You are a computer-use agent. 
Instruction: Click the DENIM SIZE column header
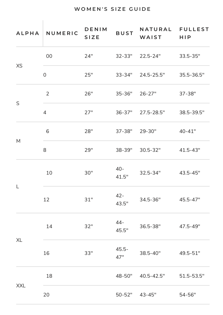(96, 33)
